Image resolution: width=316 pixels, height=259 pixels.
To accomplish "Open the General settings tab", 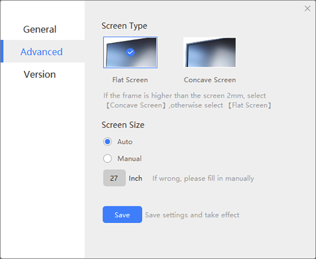I will [40, 29].
